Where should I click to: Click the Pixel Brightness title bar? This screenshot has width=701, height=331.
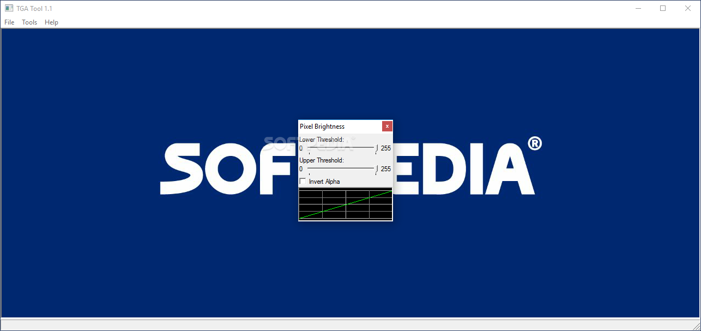click(340, 127)
